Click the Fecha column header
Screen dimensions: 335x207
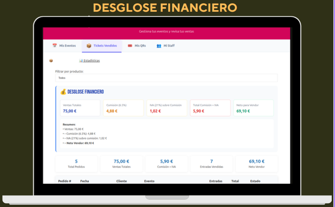coord(84,181)
